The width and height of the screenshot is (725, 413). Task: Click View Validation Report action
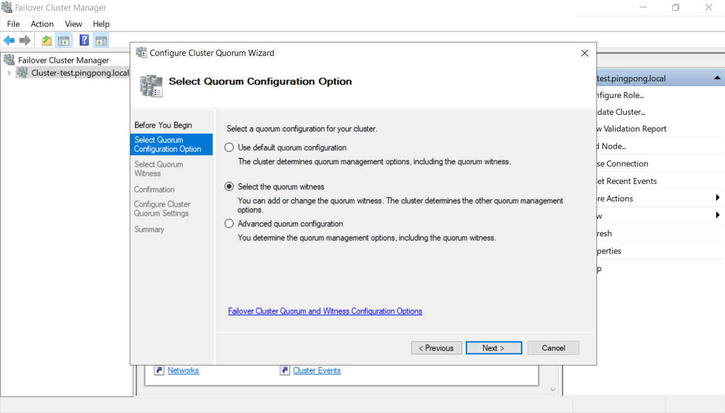click(632, 129)
